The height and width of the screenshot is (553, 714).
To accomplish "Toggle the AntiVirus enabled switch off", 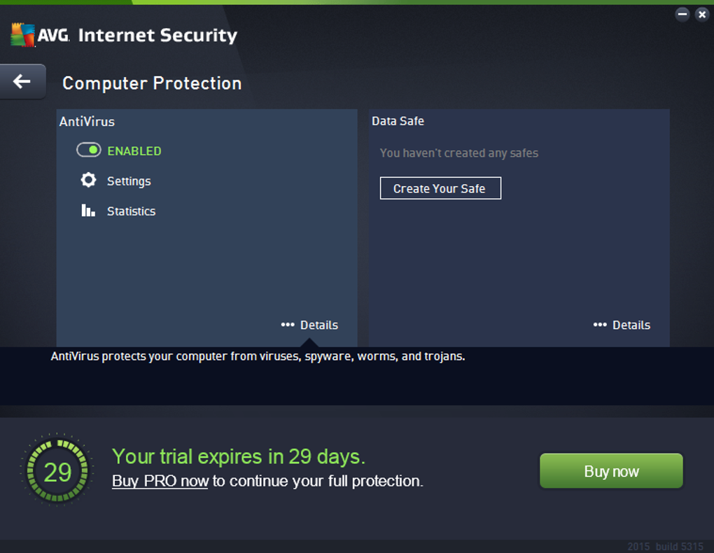I will coord(89,150).
